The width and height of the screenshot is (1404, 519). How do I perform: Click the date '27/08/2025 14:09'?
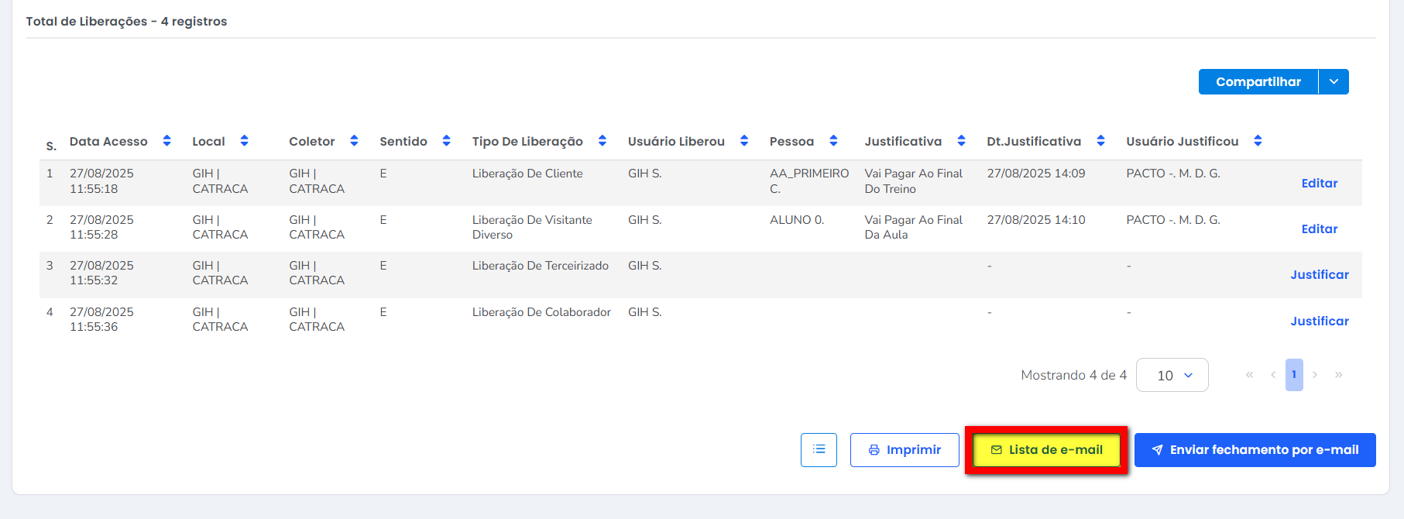click(1036, 174)
